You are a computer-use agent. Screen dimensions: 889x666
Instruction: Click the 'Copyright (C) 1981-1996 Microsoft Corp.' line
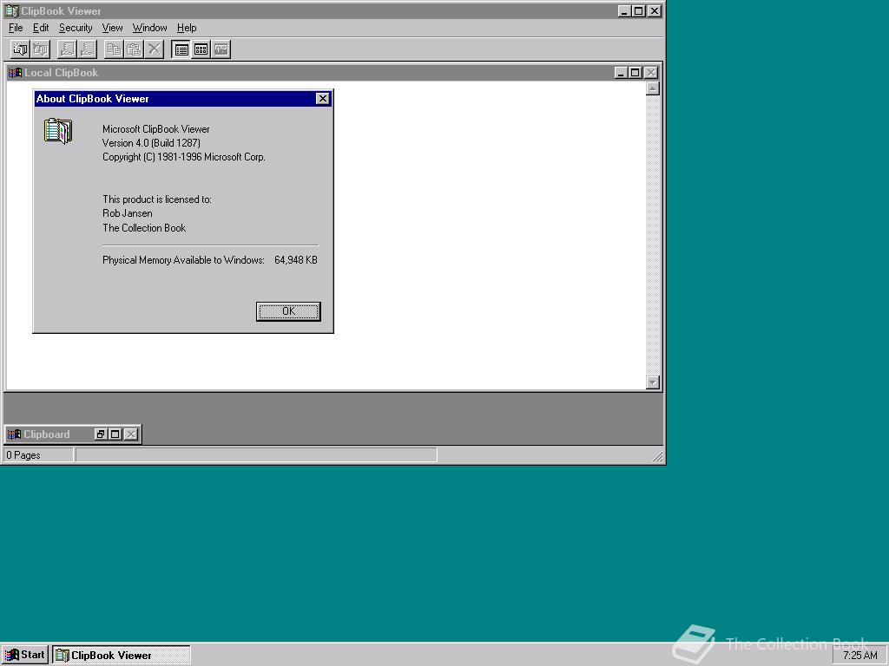[184, 157]
